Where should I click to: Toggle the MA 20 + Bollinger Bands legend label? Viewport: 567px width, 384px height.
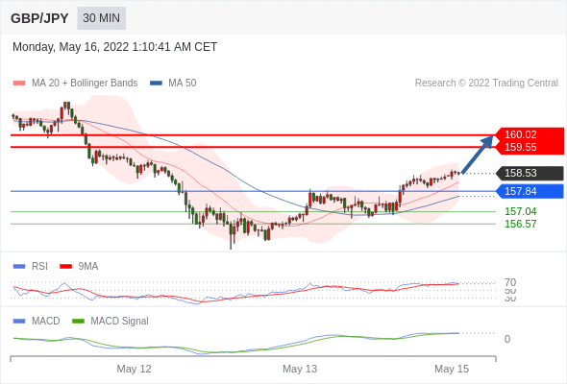click(85, 84)
